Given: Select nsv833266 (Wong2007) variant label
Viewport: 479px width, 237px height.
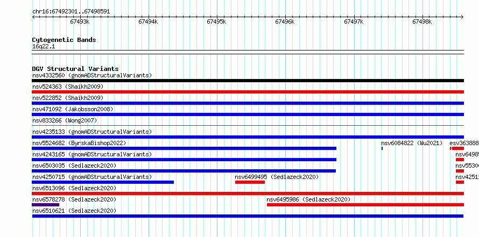Looking at the screenshot, I should (x=65, y=120).
